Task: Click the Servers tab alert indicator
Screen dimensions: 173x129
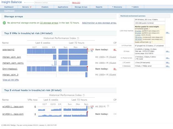Action: [31, 7]
